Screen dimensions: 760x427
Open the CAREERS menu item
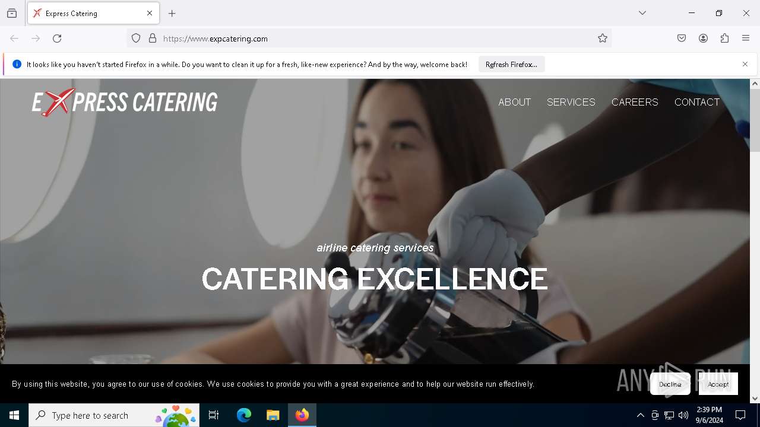point(635,102)
